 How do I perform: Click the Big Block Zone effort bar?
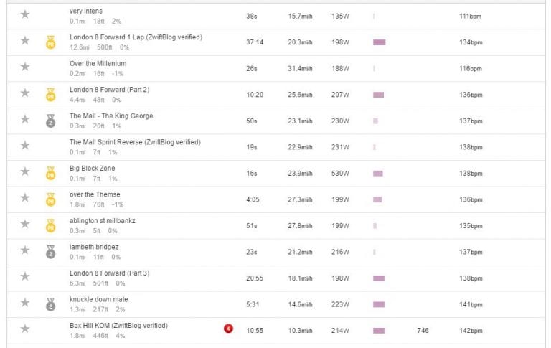click(x=378, y=174)
